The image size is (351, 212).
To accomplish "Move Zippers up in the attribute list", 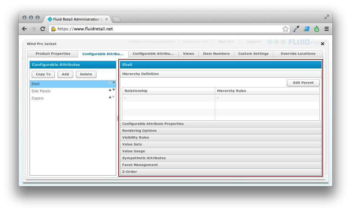I will (x=111, y=97).
